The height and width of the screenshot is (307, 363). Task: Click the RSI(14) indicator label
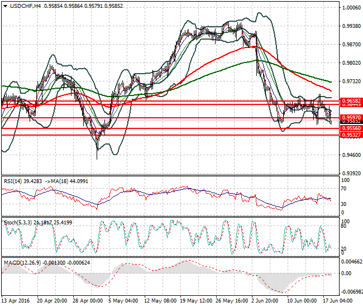(x=13, y=181)
